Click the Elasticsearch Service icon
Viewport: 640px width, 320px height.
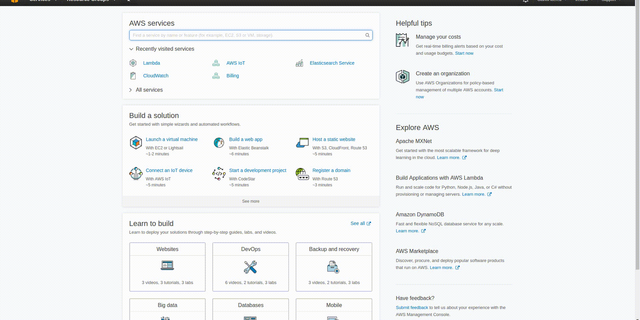tap(300, 63)
